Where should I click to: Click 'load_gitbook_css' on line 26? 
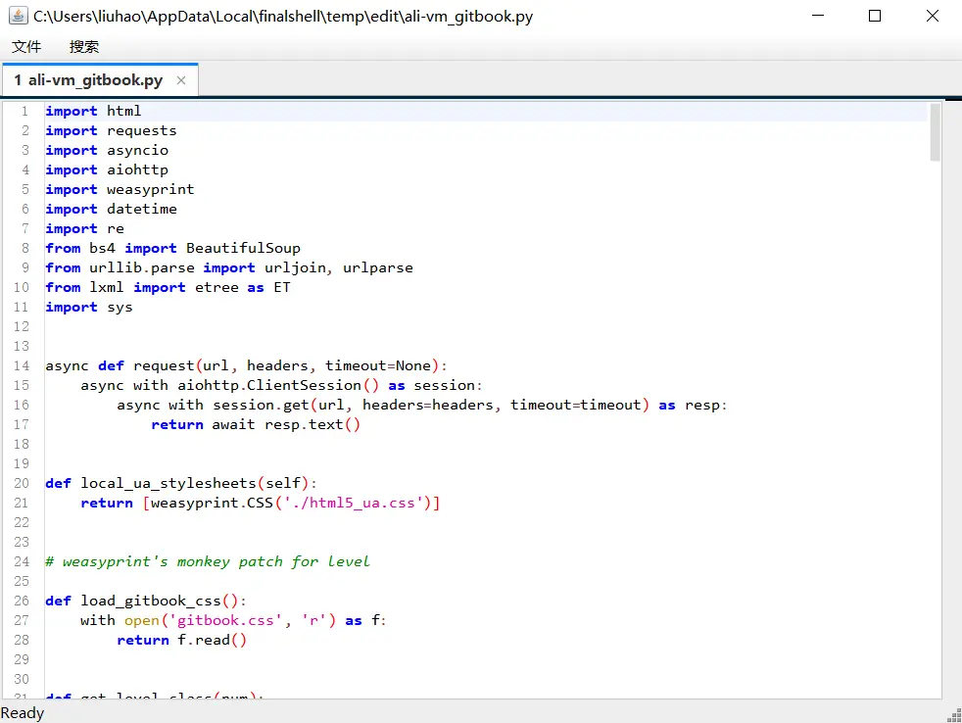151,601
